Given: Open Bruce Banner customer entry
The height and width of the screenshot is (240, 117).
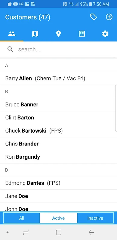Looking at the screenshot, I should 58,104.
